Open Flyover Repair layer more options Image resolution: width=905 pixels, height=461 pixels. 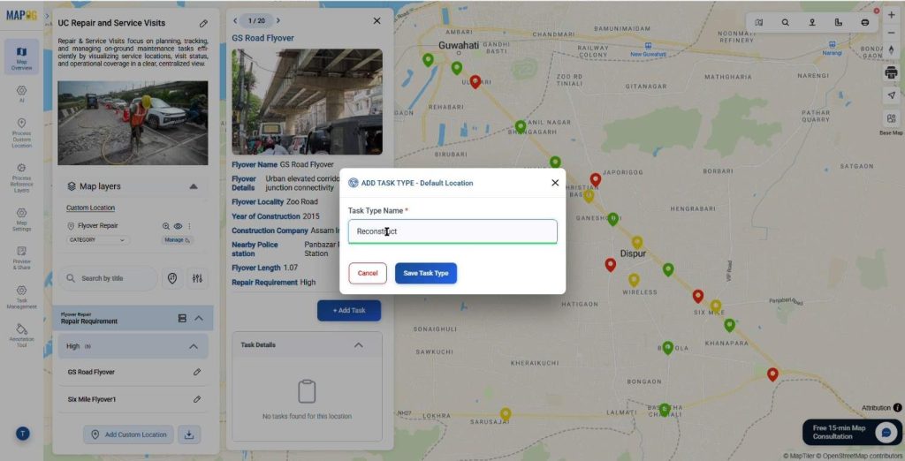(x=189, y=226)
